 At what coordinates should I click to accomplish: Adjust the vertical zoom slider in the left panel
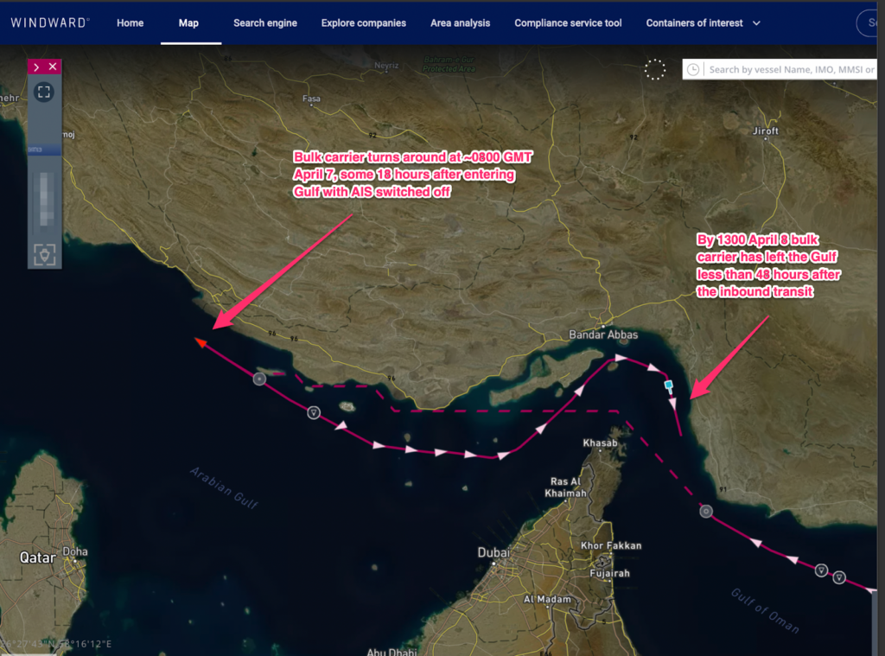(x=43, y=199)
